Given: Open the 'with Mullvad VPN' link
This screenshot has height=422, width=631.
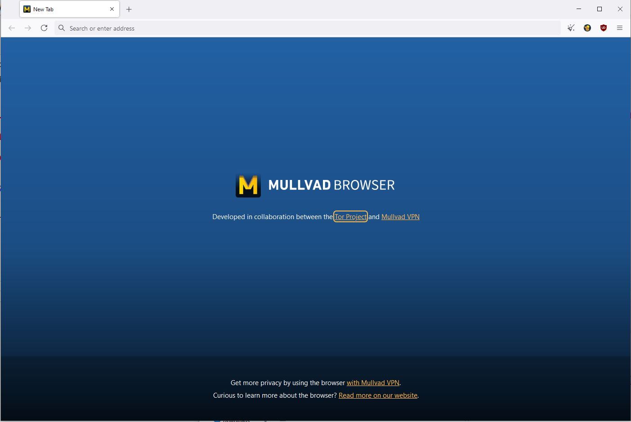Looking at the screenshot, I should click(x=373, y=382).
